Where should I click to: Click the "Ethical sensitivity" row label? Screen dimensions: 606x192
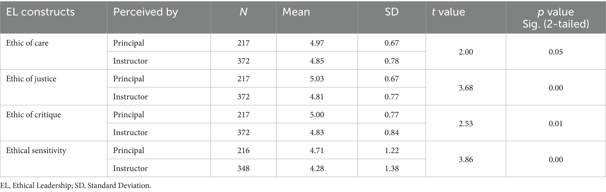tap(36, 151)
